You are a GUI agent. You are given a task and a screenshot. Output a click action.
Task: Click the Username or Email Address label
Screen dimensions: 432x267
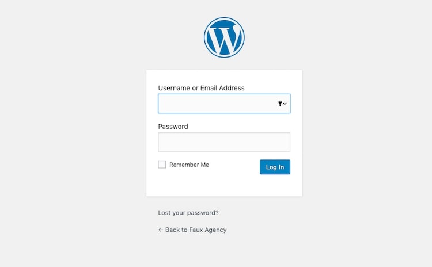pyautogui.click(x=201, y=88)
